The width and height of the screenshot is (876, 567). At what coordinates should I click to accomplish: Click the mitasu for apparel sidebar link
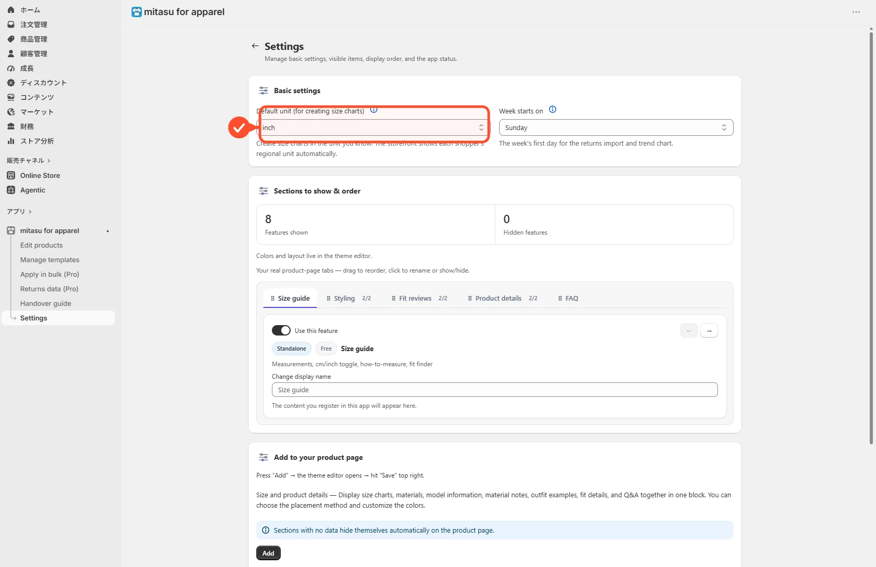coord(50,230)
